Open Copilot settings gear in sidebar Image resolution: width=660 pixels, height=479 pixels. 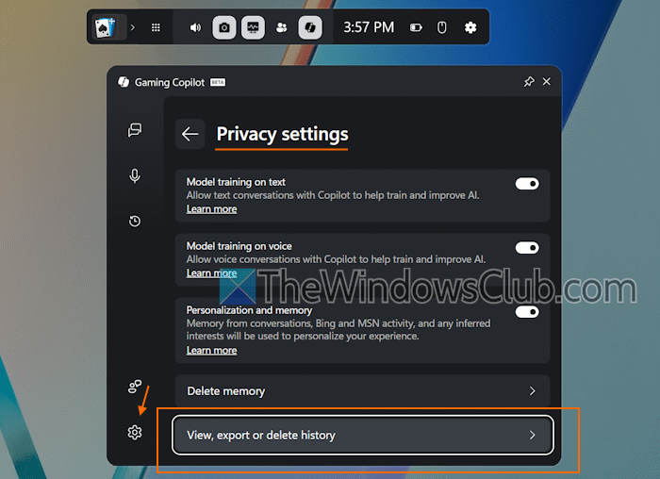[135, 432]
